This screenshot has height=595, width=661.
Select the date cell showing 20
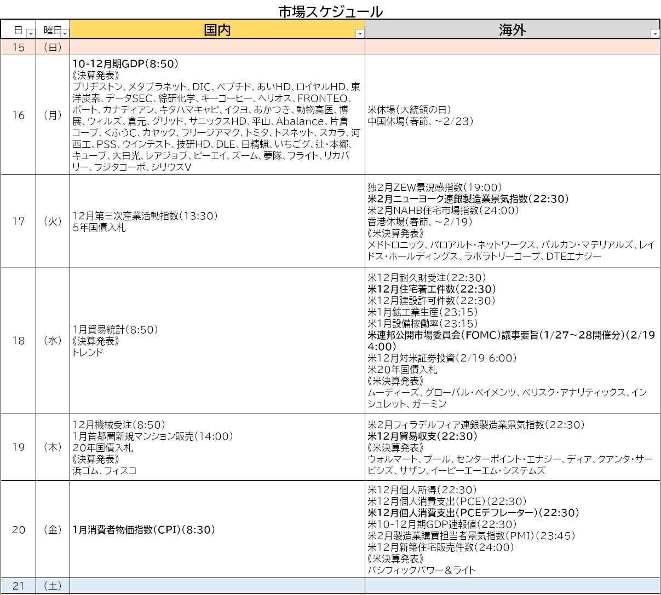19,530
